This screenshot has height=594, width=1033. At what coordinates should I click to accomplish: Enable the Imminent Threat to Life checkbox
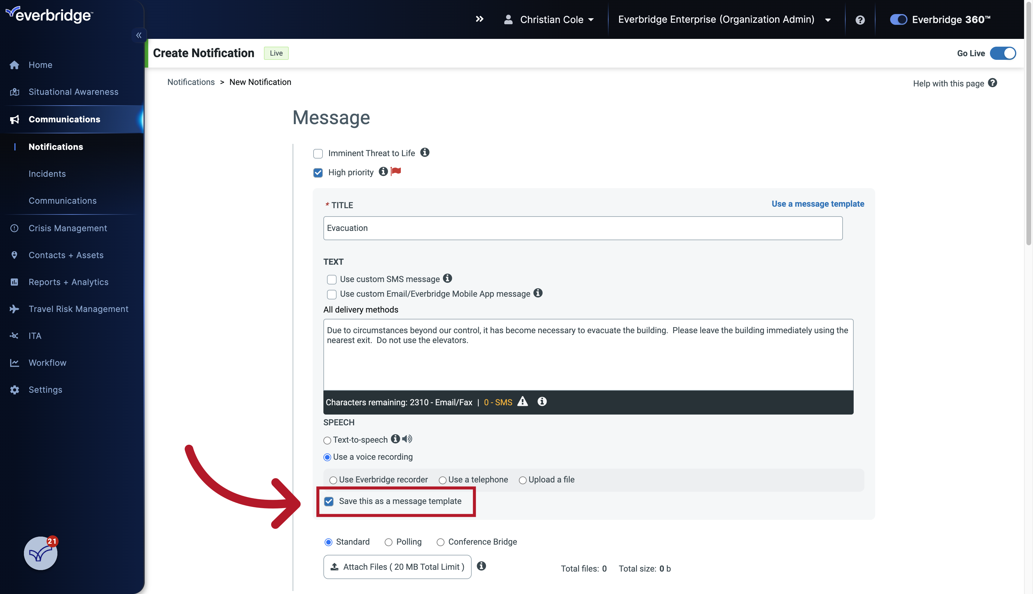(318, 153)
